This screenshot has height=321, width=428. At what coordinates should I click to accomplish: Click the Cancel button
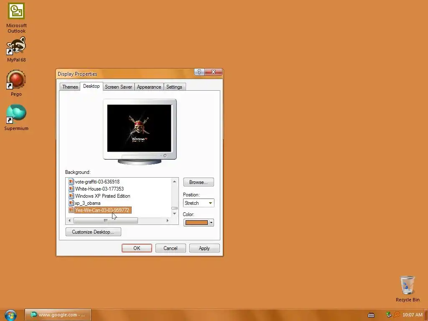171,248
